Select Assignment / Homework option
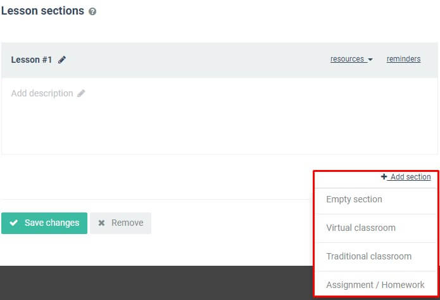 point(375,285)
